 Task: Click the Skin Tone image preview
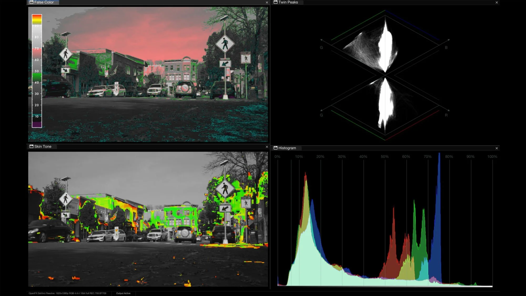coord(148,219)
